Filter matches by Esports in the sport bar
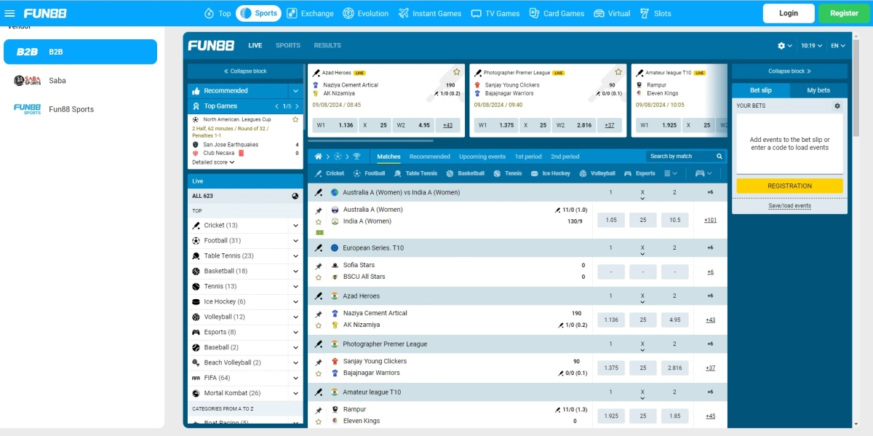873x436 pixels. click(x=640, y=173)
